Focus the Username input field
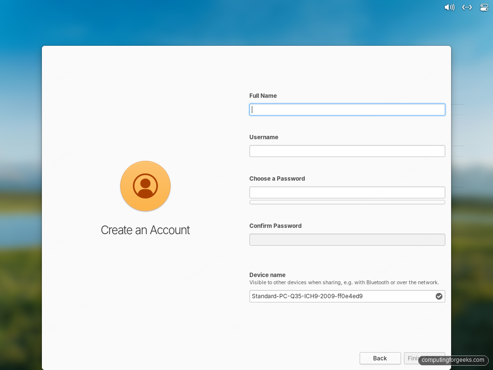Viewport: 493px width, 370px height. [x=347, y=151]
